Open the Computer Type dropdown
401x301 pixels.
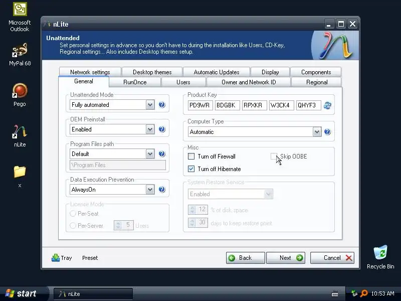(317, 132)
